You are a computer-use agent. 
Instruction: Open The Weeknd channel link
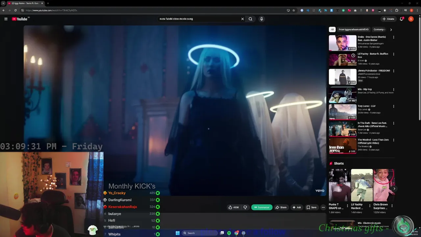(363, 146)
